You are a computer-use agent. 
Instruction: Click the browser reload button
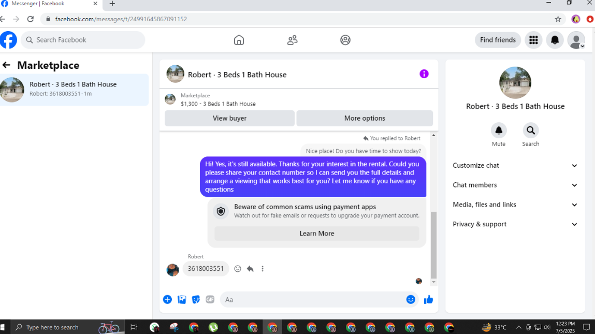pos(31,19)
